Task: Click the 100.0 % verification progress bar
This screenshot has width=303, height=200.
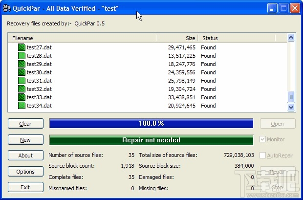Action: click(151, 123)
